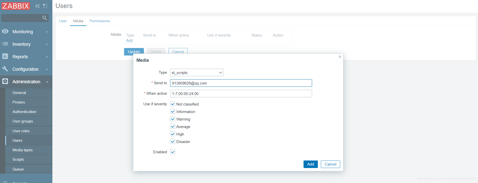Expand the Inventory menu chevron
This screenshot has height=183, width=478.
click(x=47, y=44)
